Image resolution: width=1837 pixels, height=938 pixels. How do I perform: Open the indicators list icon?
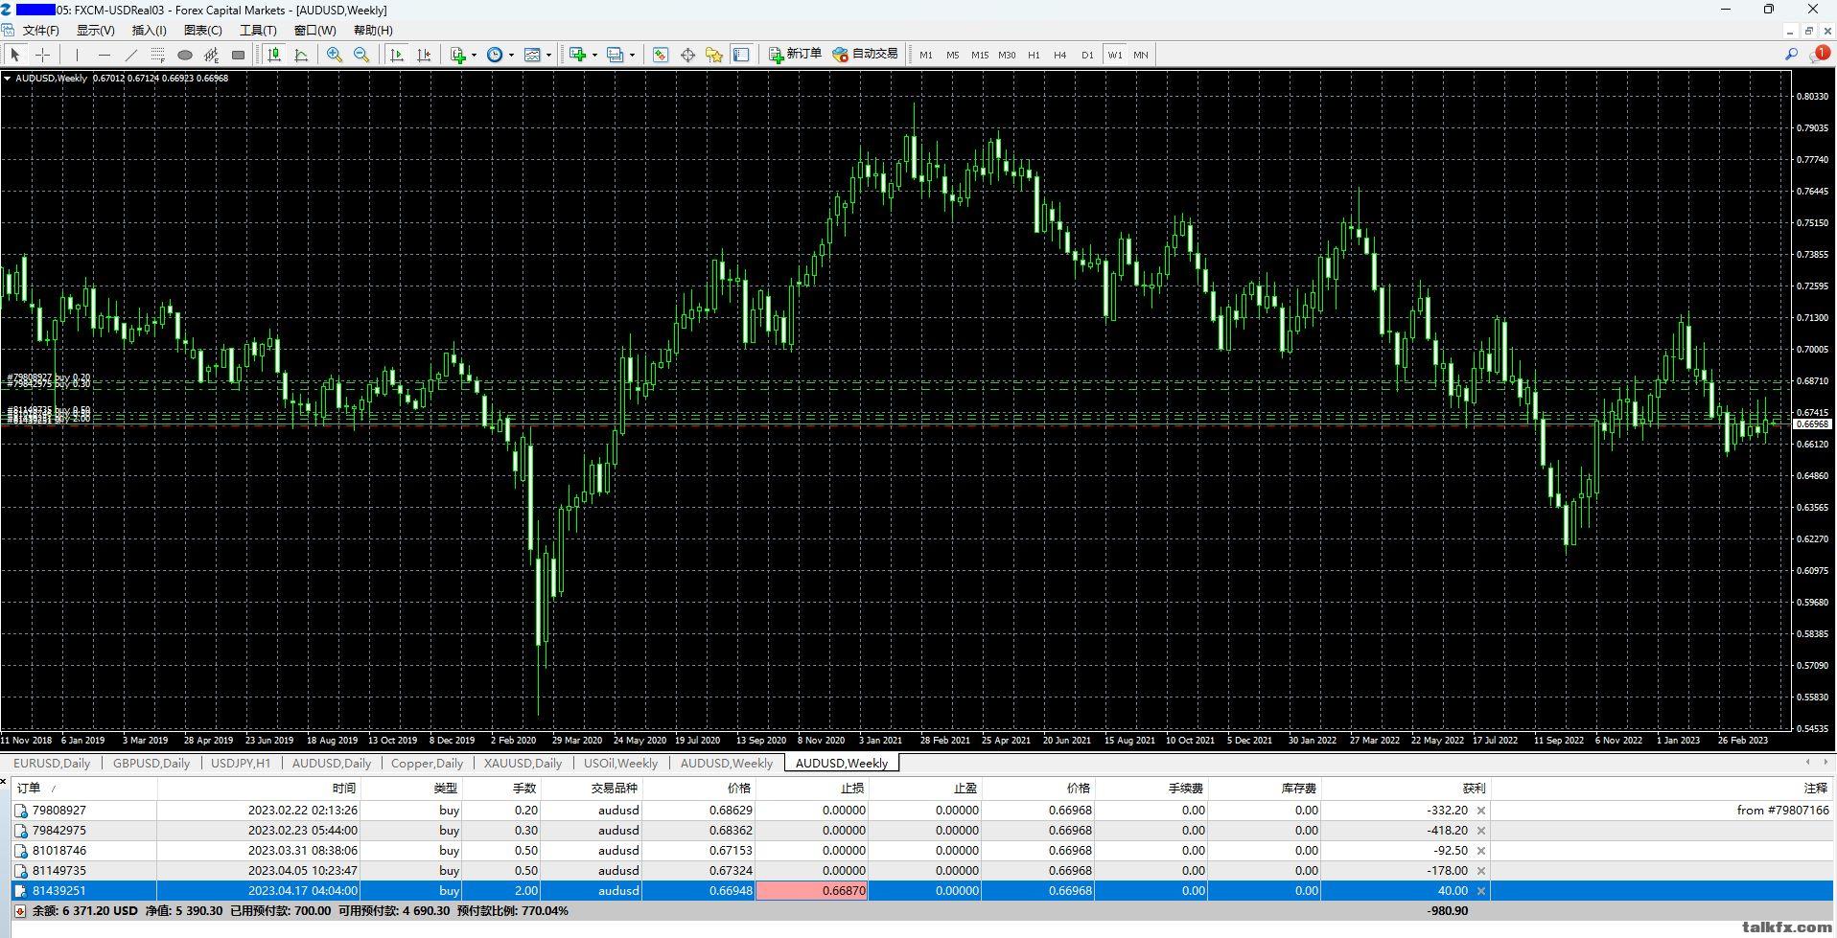point(458,55)
